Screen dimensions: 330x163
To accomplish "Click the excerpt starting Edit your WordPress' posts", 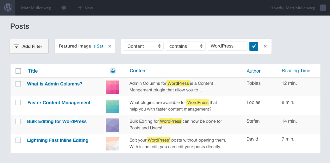I will coord(178,143).
